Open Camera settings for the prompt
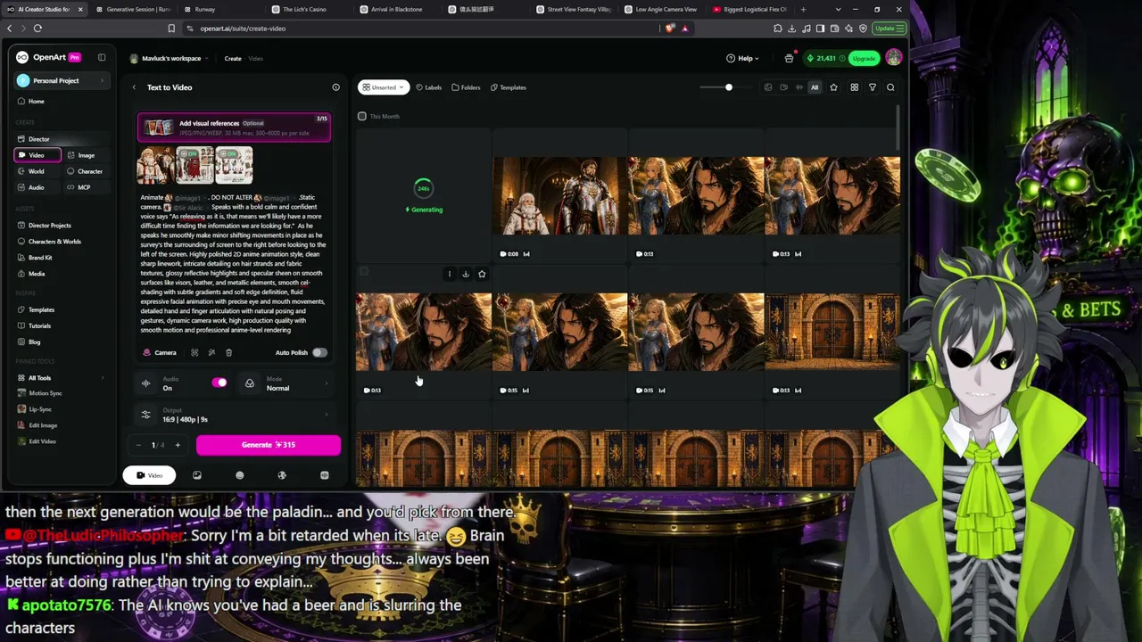Screen dimensions: 1142x642 160,352
